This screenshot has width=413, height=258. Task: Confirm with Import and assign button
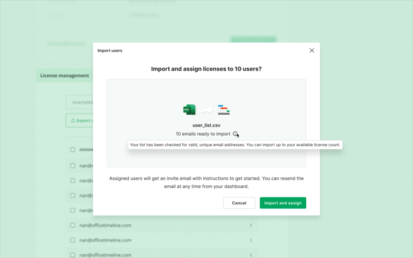tap(282, 203)
